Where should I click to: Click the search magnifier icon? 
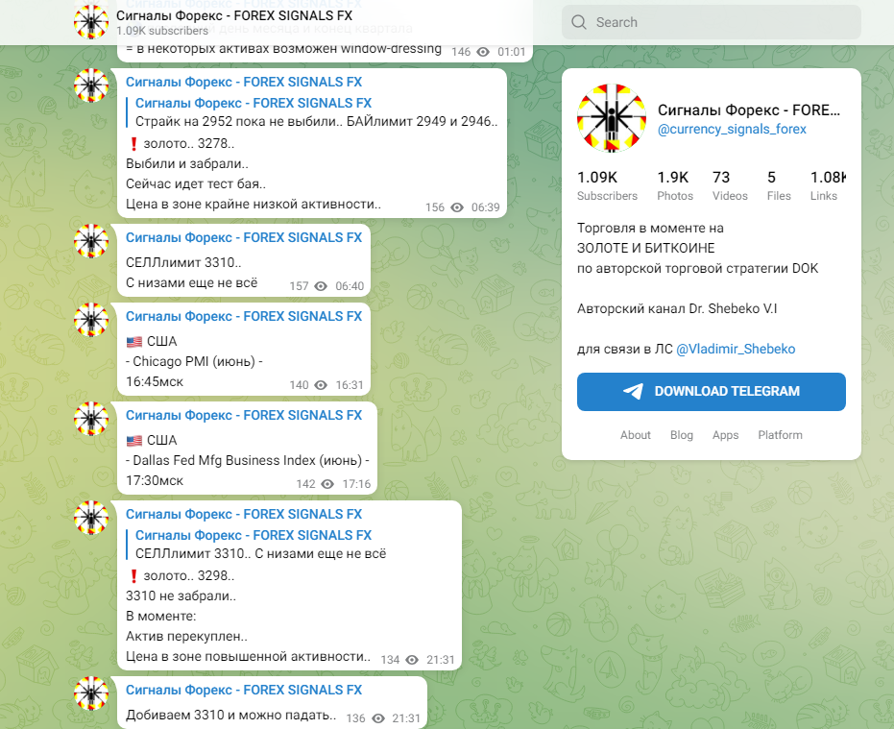point(579,22)
